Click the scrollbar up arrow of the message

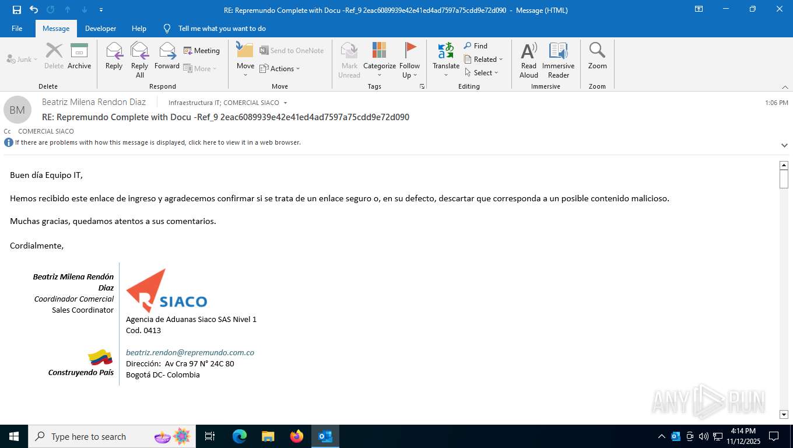[784, 166]
